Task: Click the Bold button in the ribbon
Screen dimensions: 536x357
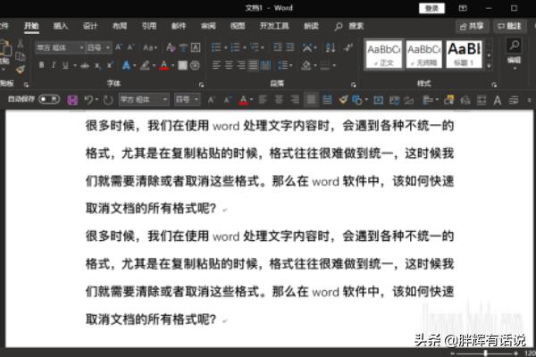Action: [x=41, y=65]
